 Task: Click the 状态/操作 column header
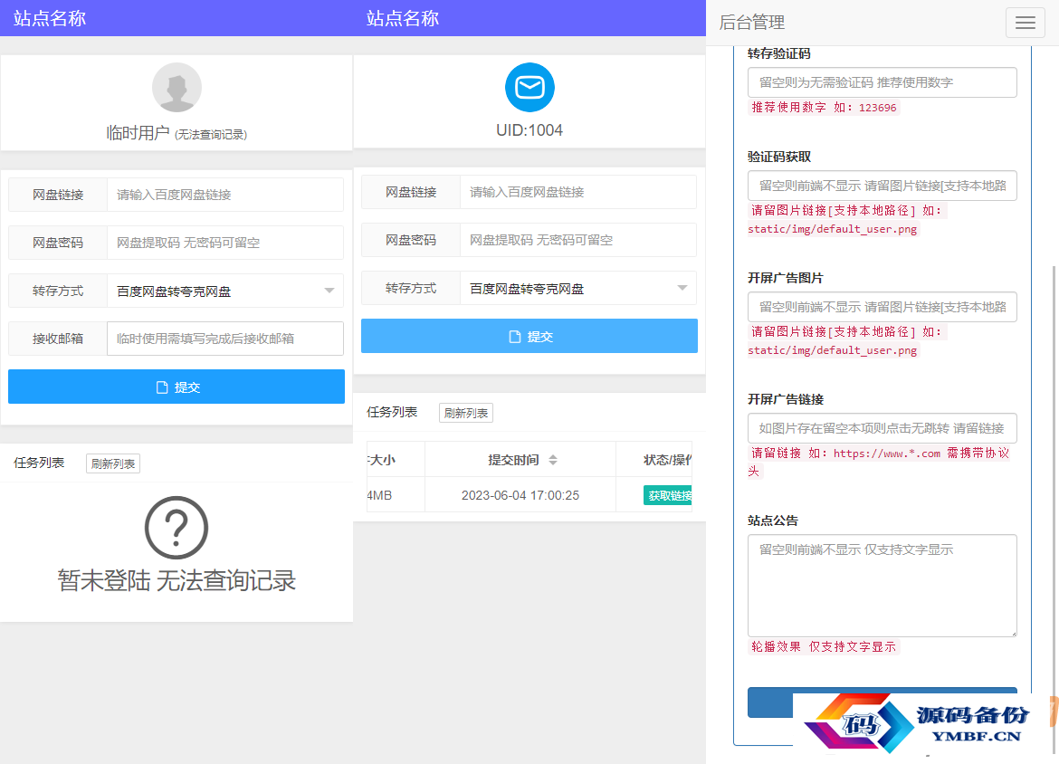point(654,460)
